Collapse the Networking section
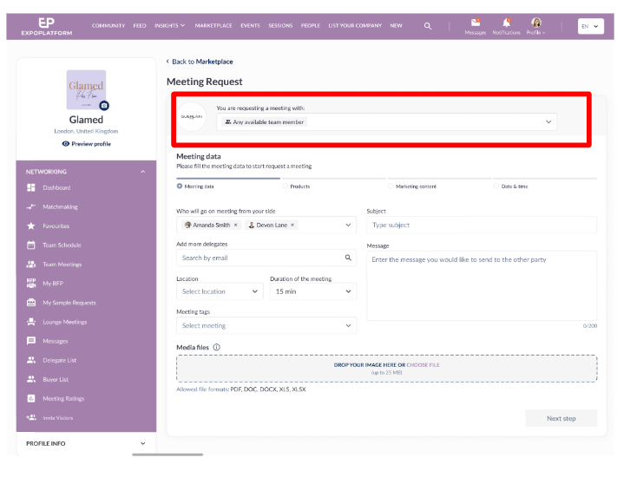 pos(143,172)
